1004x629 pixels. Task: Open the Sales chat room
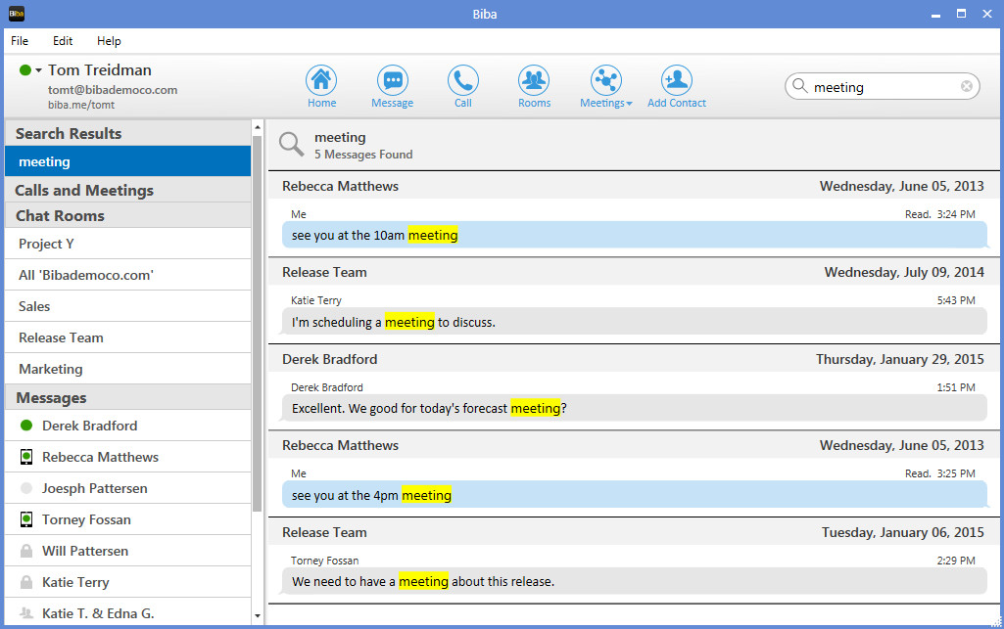128,306
